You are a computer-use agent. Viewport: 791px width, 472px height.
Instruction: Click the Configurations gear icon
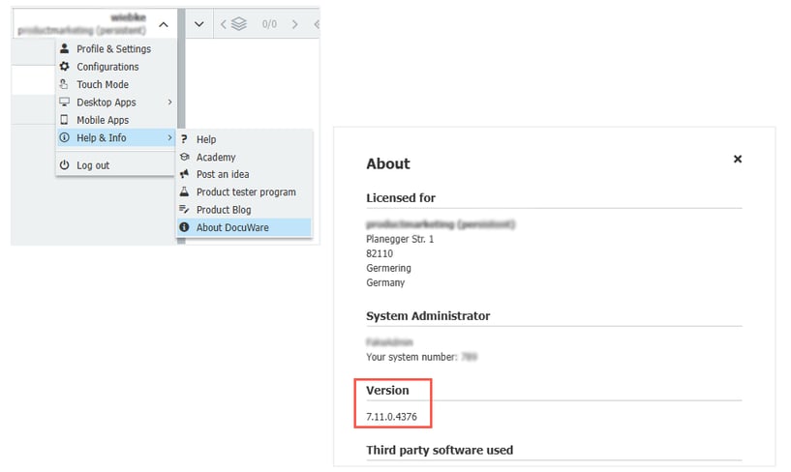coord(65,67)
